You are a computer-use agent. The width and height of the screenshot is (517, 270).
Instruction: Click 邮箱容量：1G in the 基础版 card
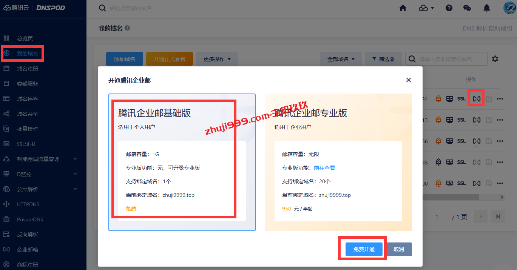142,154
